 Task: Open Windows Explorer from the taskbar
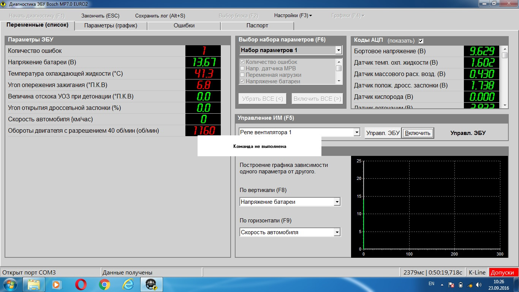pos(34,284)
